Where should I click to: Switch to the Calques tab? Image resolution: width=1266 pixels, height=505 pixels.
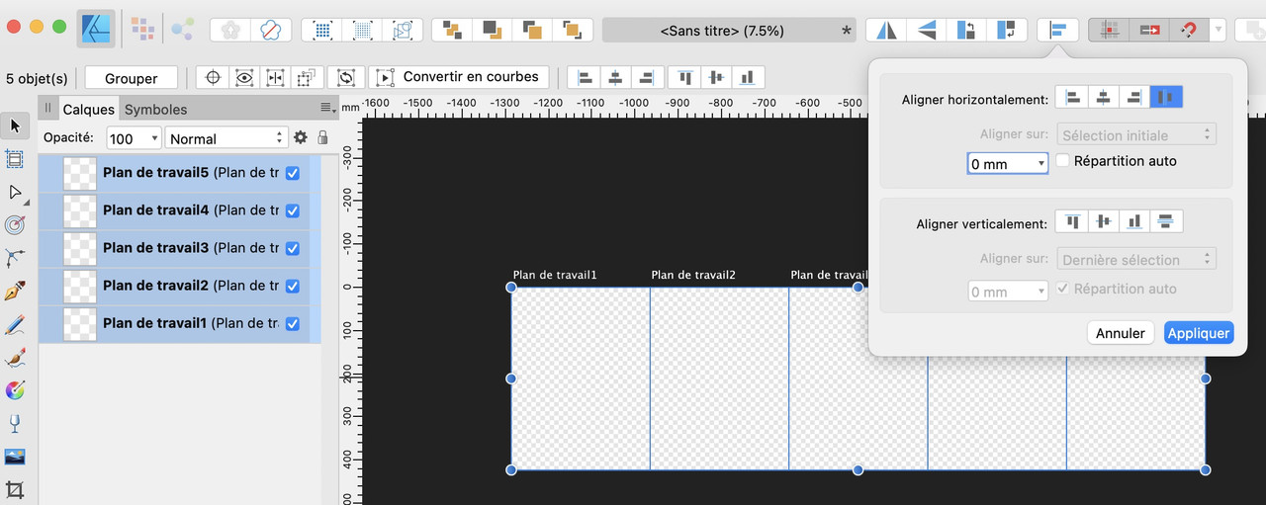pyautogui.click(x=88, y=110)
